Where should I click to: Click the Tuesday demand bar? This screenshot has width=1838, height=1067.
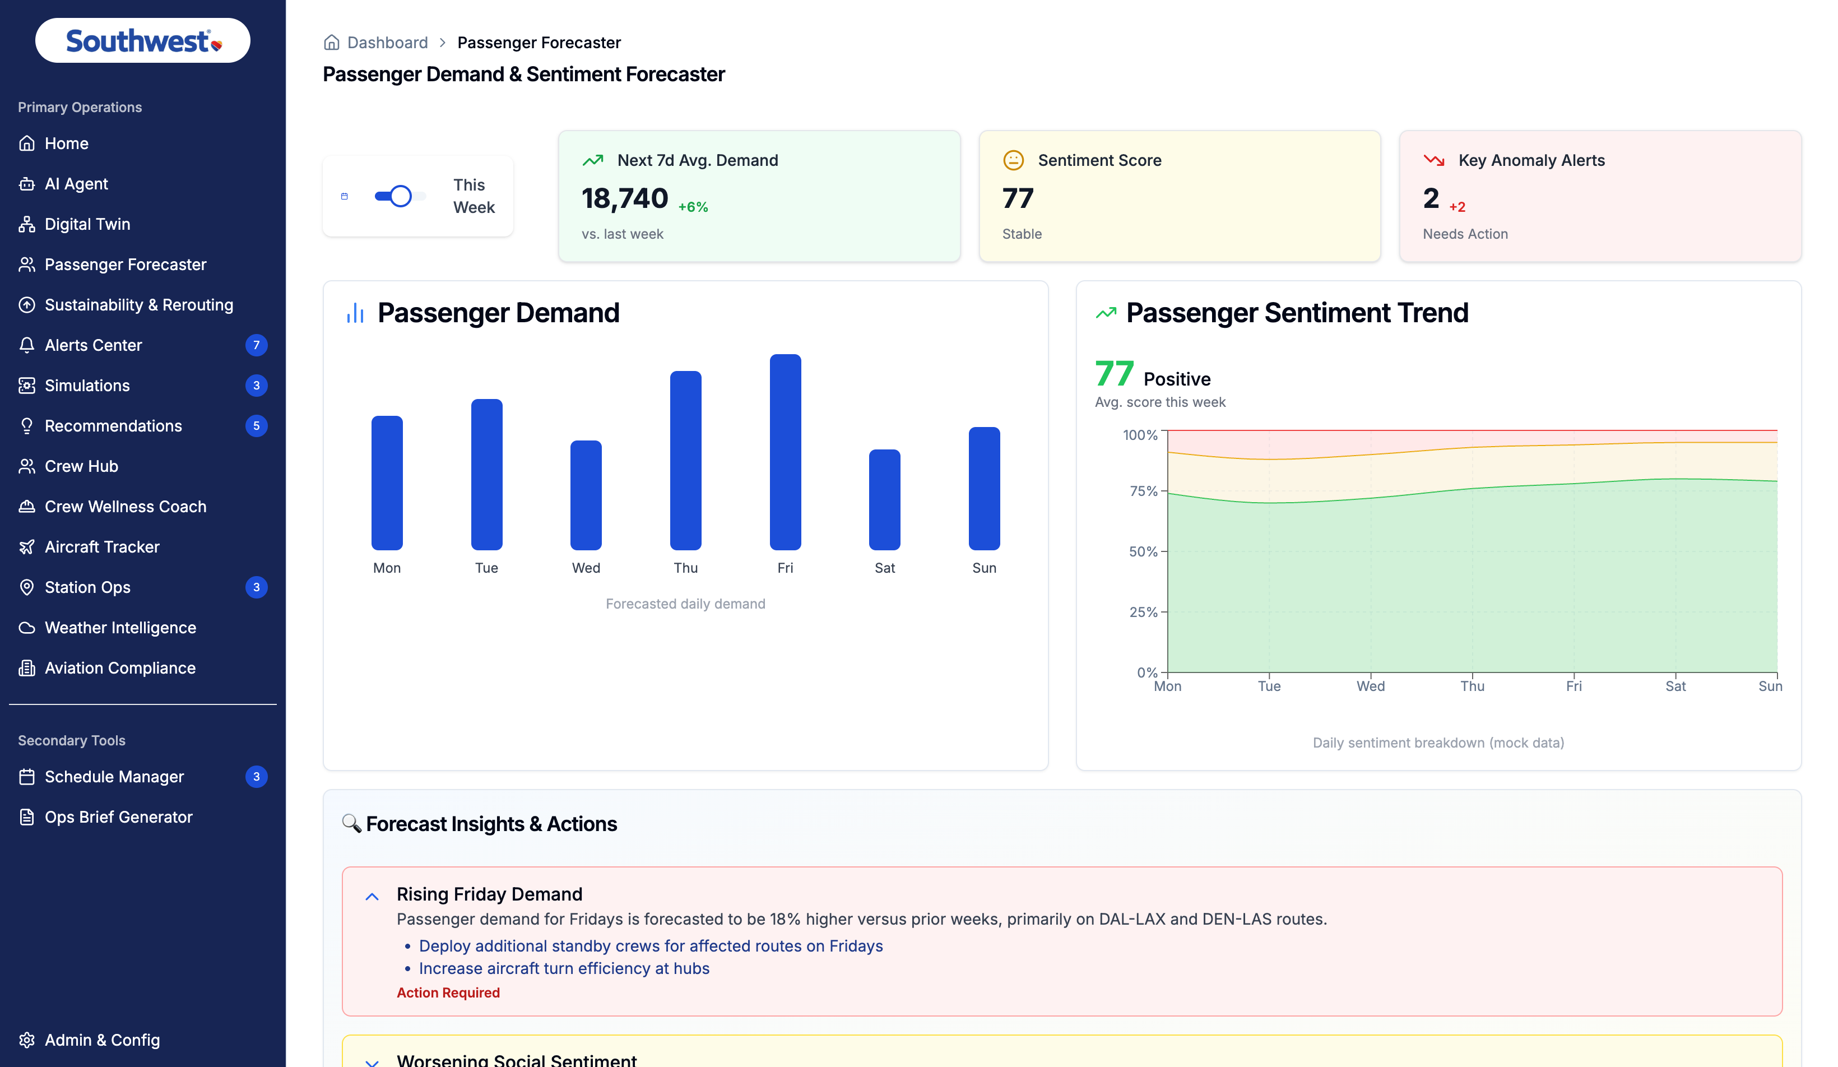pyautogui.click(x=486, y=474)
